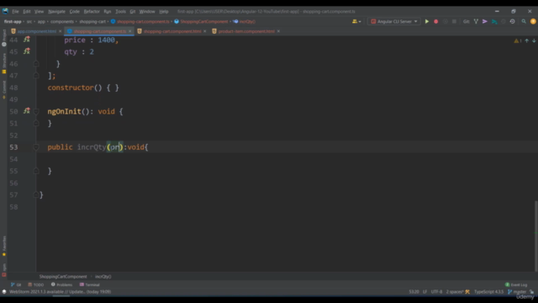
Task: Close the product-item.component.html tab
Action: pyautogui.click(x=278, y=31)
